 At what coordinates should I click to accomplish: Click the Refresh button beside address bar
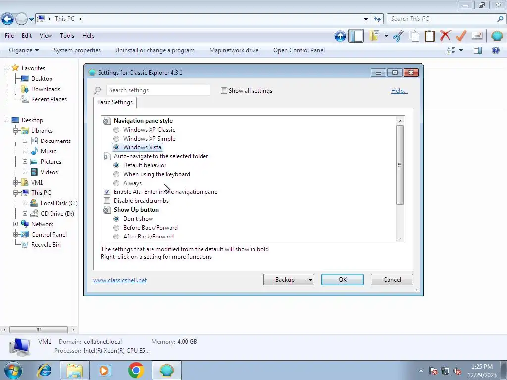377,19
